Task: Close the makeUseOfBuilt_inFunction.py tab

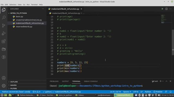Action: [81, 9]
